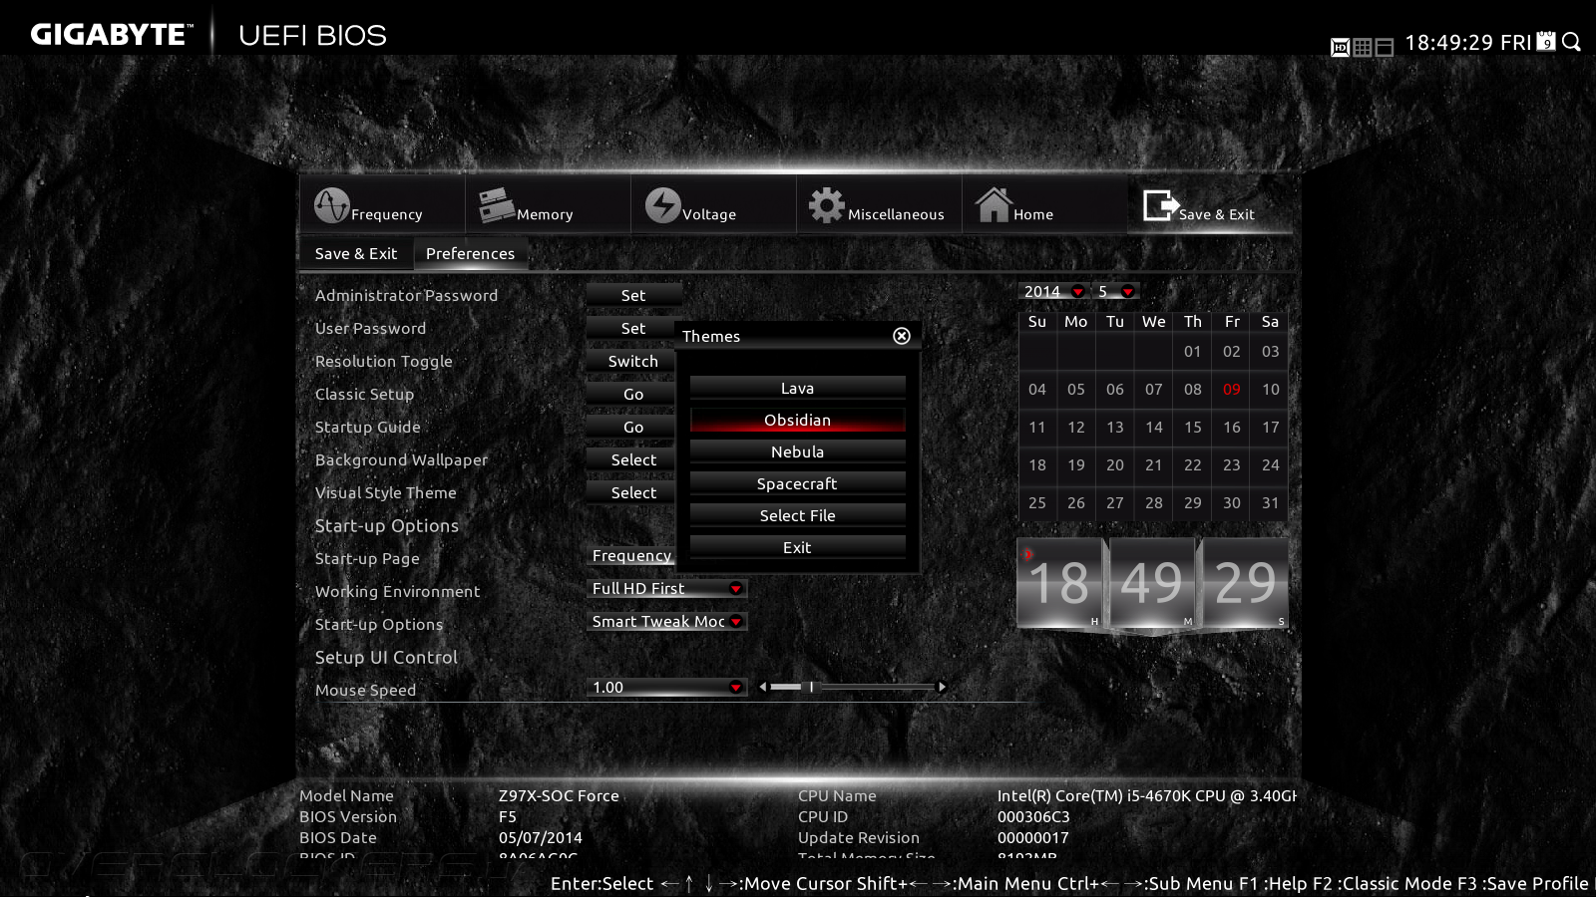The height and width of the screenshot is (897, 1596).
Task: Click the seconds flip clock tile
Action: 1246,583
